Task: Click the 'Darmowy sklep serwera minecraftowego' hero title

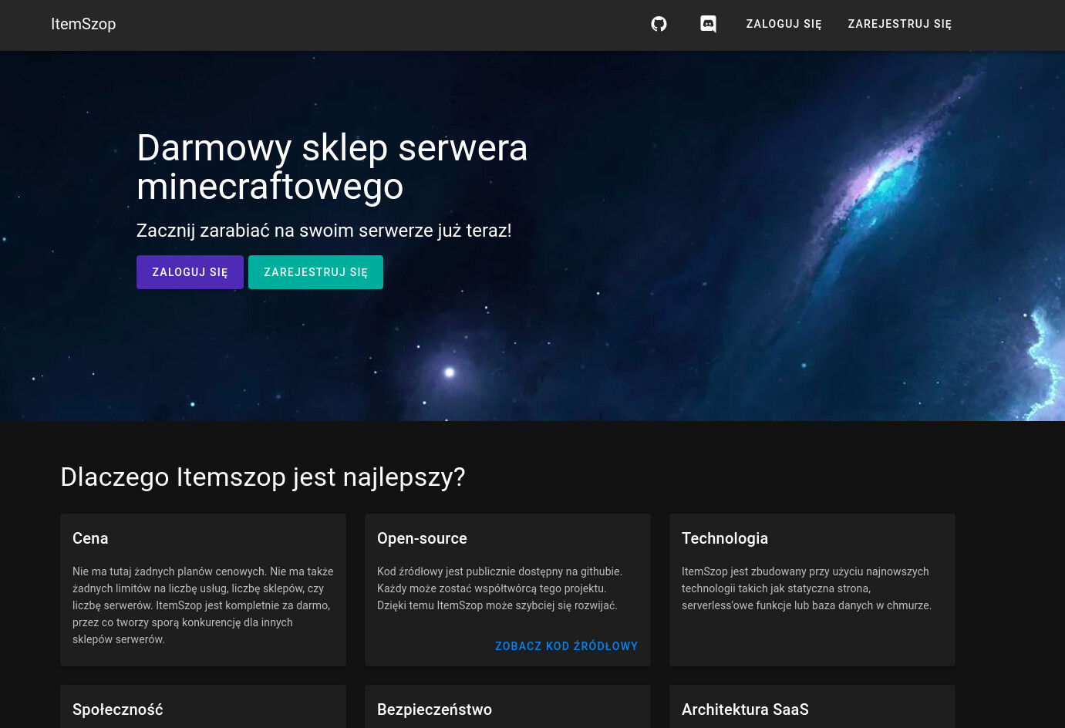Action: click(332, 167)
